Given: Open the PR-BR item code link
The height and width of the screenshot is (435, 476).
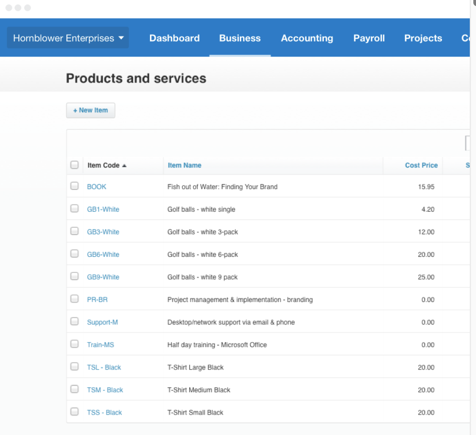Looking at the screenshot, I should coord(97,300).
